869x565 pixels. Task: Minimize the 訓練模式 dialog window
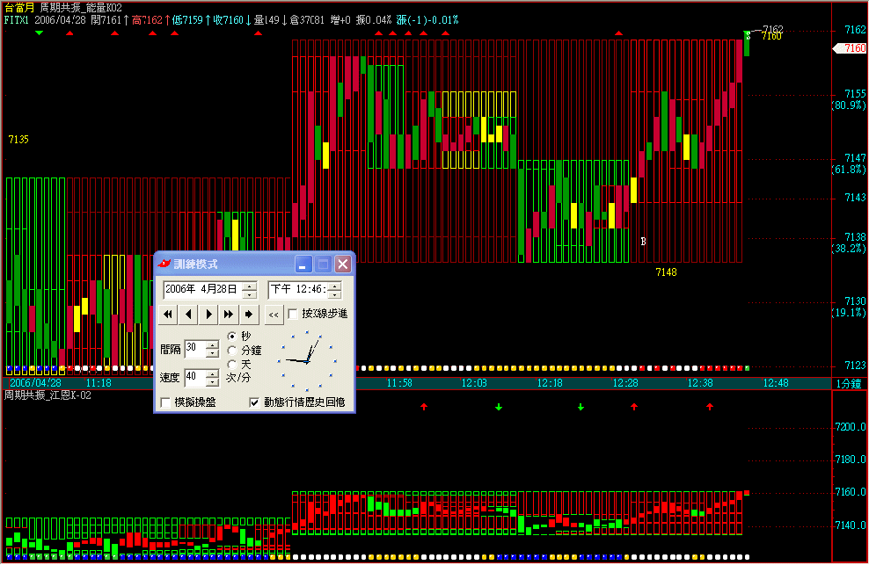(x=303, y=264)
